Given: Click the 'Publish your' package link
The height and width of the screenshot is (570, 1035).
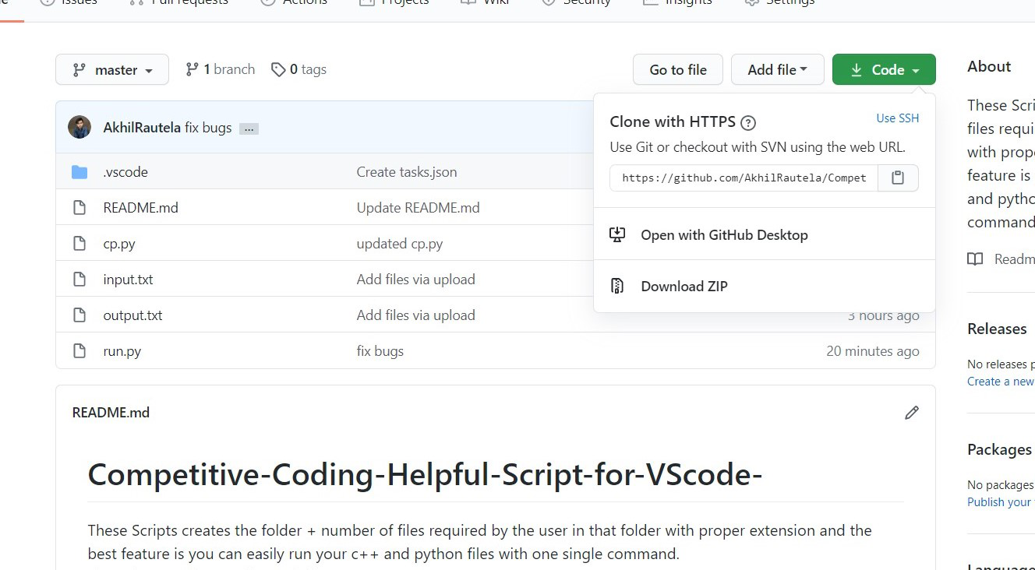Looking at the screenshot, I should point(1001,502).
